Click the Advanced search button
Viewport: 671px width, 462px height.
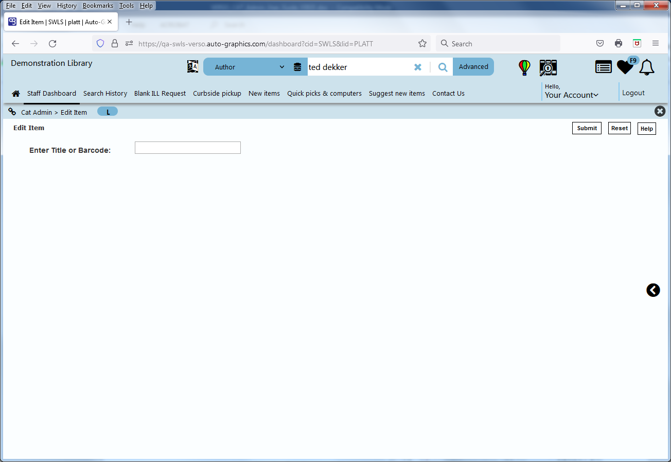click(473, 67)
